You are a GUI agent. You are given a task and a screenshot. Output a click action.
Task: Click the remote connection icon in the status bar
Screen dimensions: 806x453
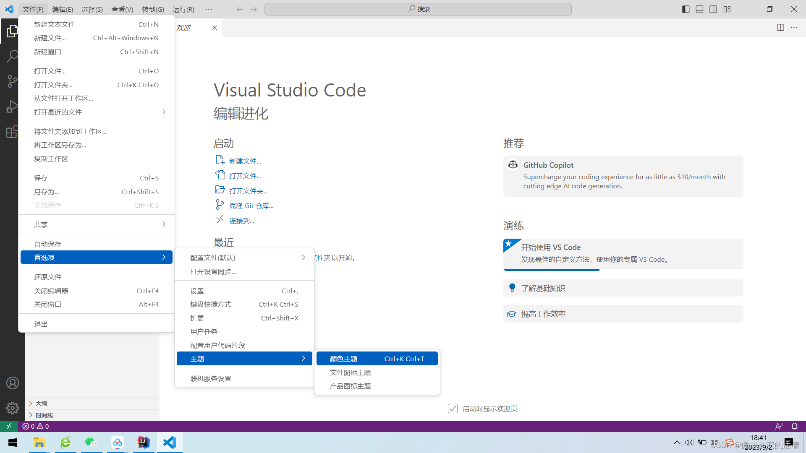click(8, 426)
